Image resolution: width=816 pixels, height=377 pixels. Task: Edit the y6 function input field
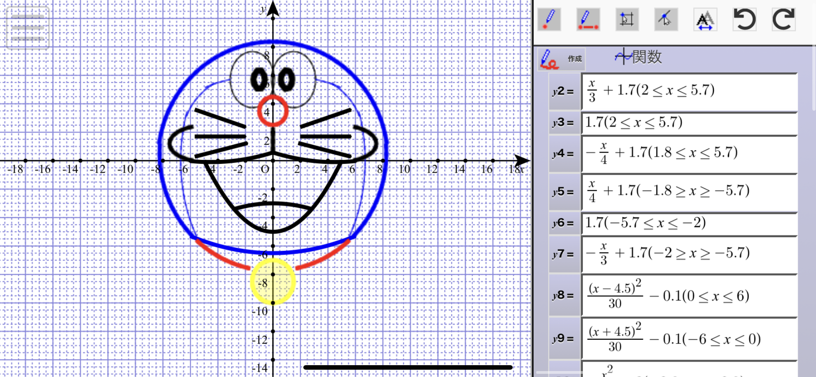point(689,223)
